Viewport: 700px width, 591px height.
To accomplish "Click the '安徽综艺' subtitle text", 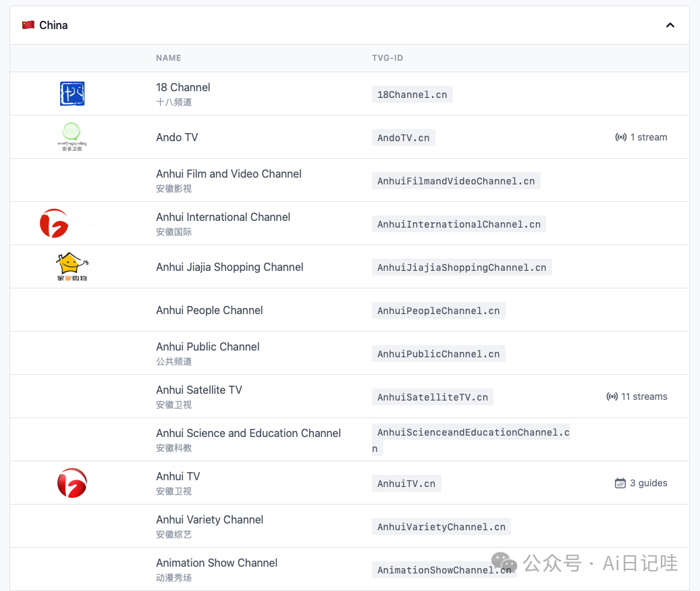I will click(173, 534).
